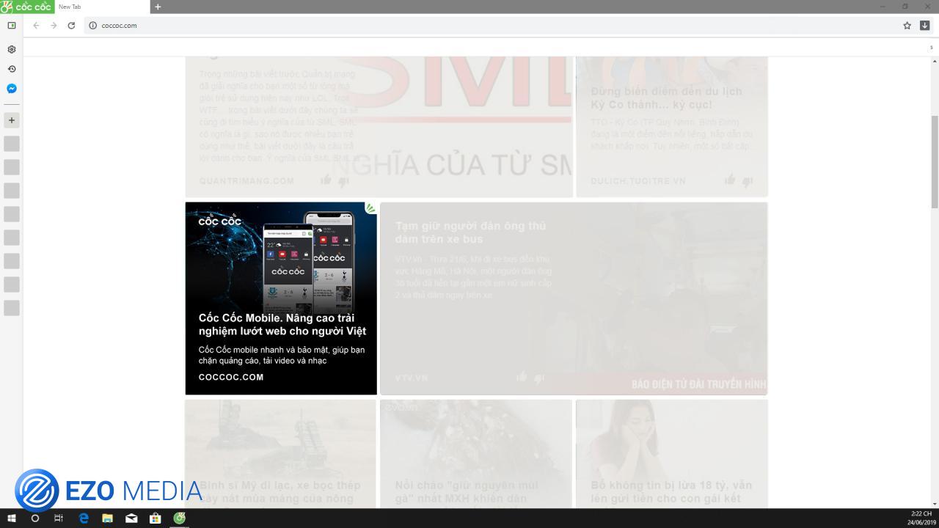Open Microsoft Store from the taskbar
The height and width of the screenshot is (528, 939).
click(155, 518)
